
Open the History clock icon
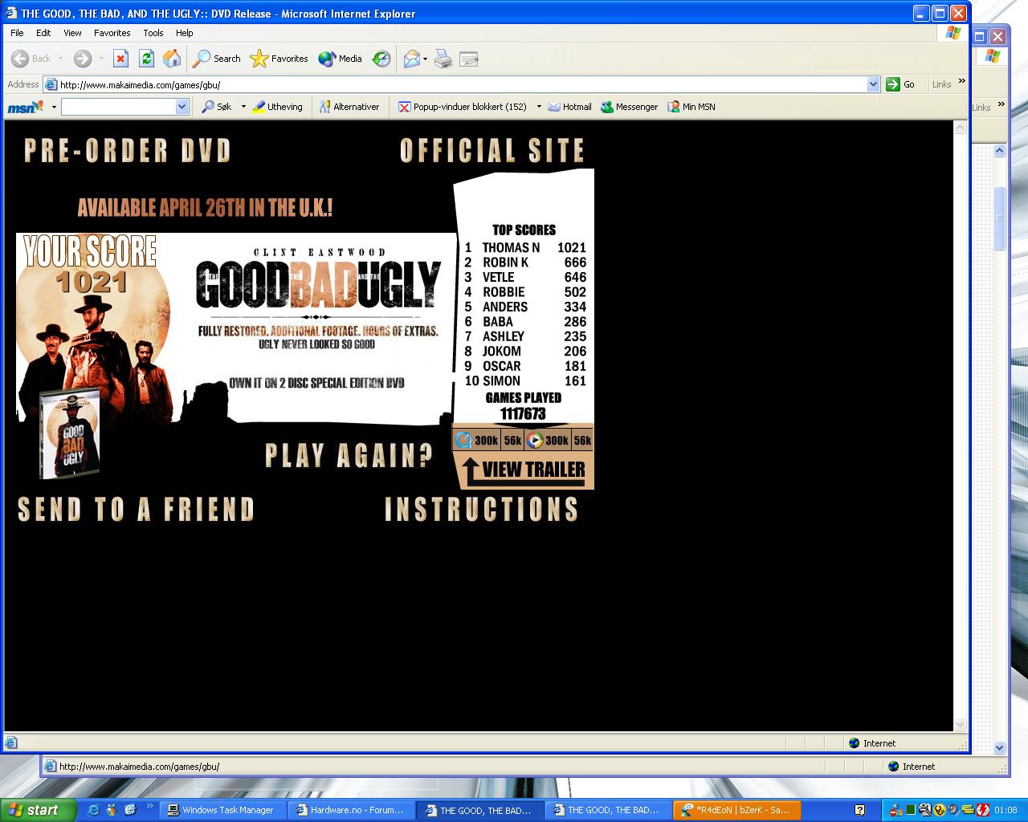pyautogui.click(x=381, y=59)
